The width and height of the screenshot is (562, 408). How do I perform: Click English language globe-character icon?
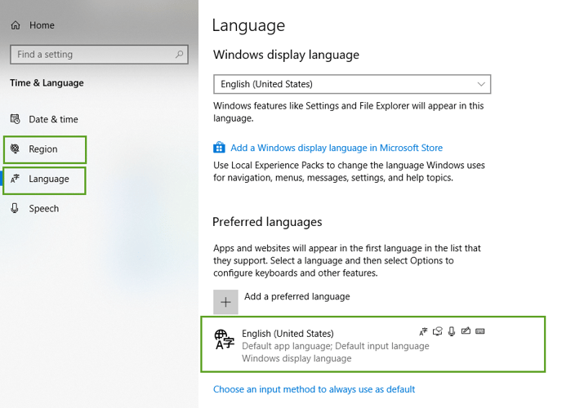click(225, 339)
